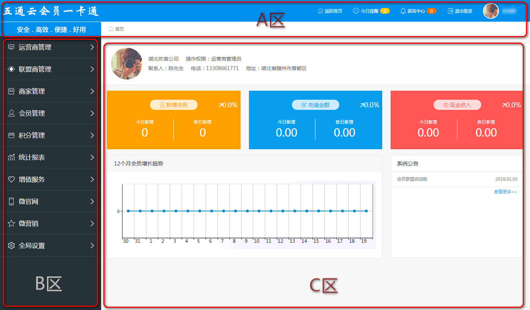This screenshot has width=530, height=310.
Task: Click the 留言中心 bell icon
Action: [x=403, y=11]
